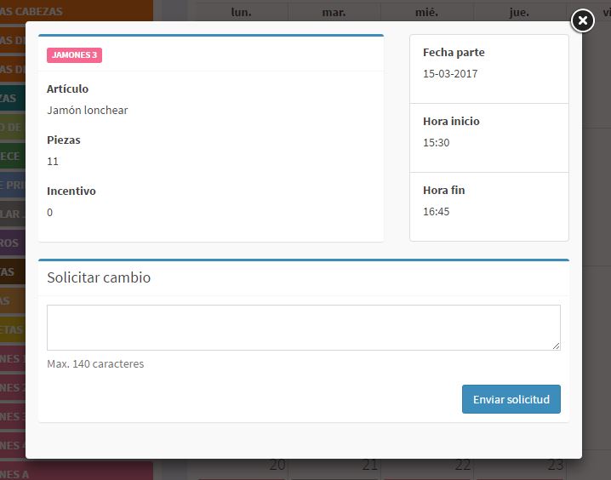Select the teal ZAS sidebar label
This screenshot has width=611, height=480.
(12, 99)
